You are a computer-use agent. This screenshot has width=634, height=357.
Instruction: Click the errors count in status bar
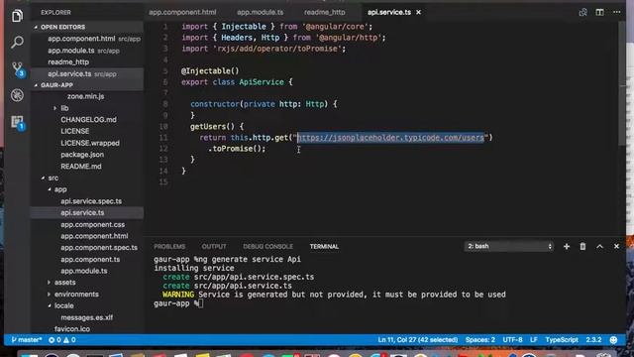(54, 340)
